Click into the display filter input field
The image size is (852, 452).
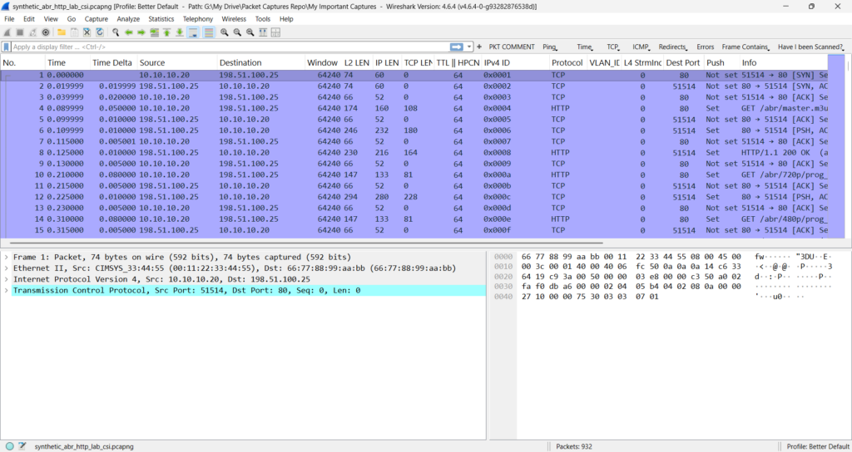[x=225, y=47]
